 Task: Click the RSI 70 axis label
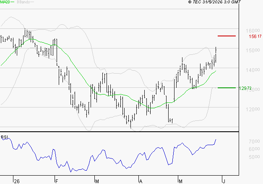coord(254,141)
